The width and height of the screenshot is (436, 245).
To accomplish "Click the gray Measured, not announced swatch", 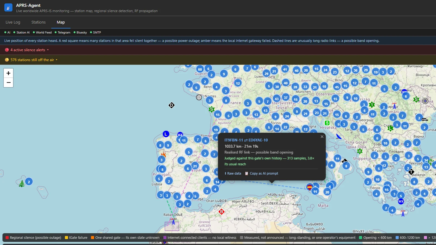I will tap(241, 238).
